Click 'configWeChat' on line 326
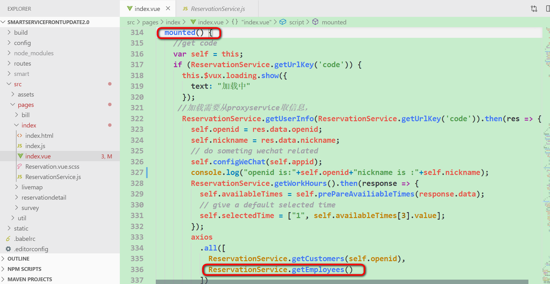This screenshot has height=284, width=550. tap(239, 162)
